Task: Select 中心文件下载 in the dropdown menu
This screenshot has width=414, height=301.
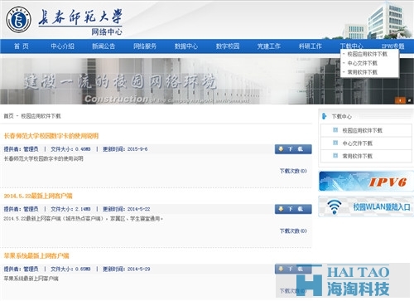Action: click(x=362, y=63)
